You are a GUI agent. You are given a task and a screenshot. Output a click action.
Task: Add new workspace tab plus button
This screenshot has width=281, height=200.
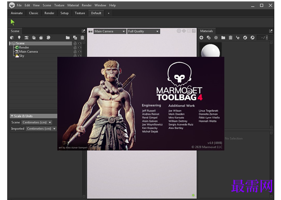click(x=108, y=13)
